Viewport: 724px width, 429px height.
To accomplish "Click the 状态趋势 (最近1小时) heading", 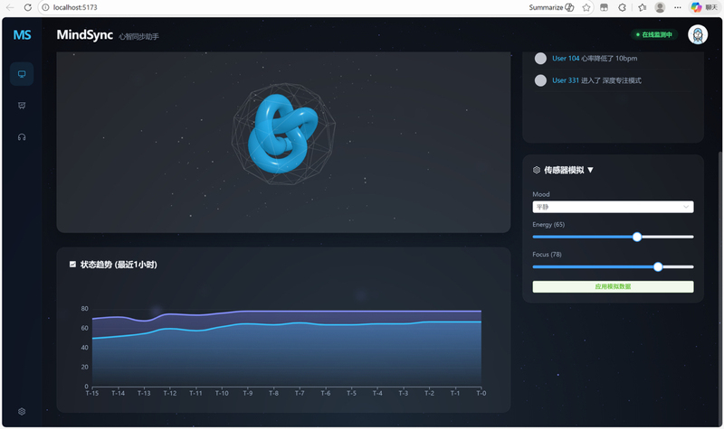I will (x=119, y=265).
